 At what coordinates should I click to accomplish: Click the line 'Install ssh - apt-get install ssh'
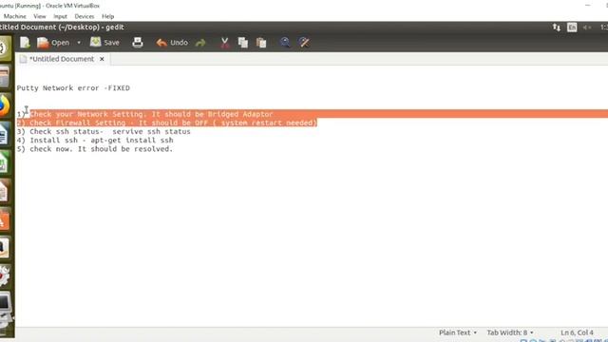click(x=95, y=140)
